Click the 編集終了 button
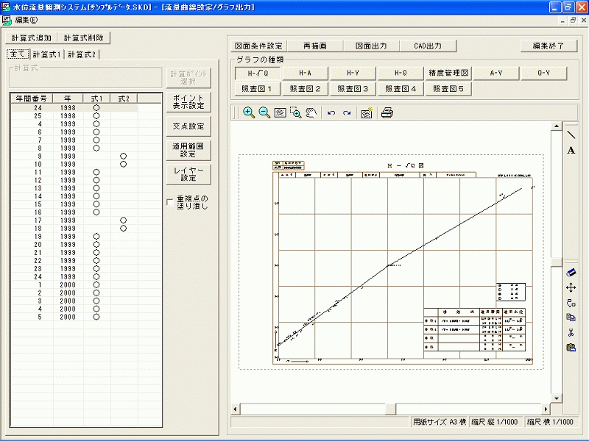The image size is (589, 441). tap(549, 46)
